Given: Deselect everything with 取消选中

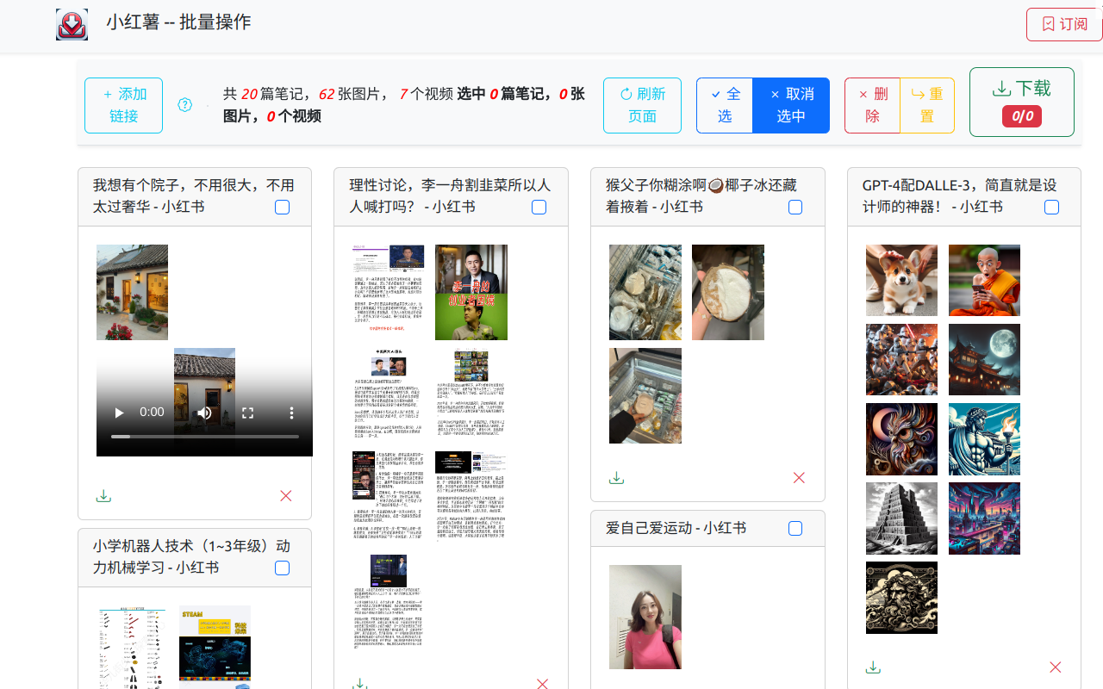Looking at the screenshot, I should (791, 105).
